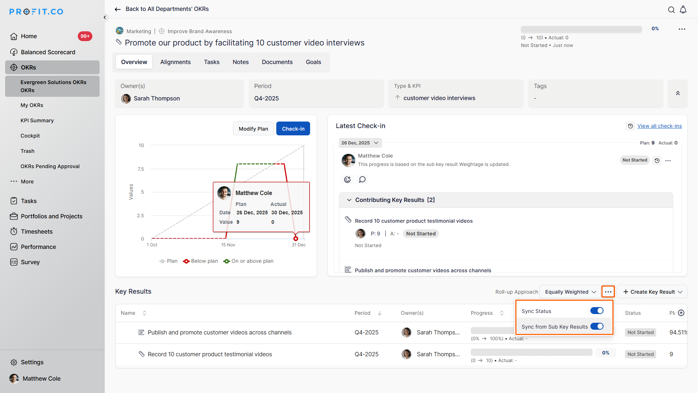
Task: Toggle the Sync Status switch
Action: (597, 311)
